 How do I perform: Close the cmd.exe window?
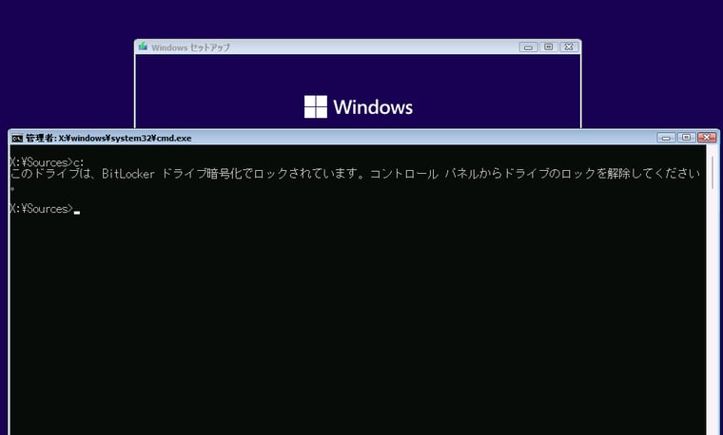[707, 138]
